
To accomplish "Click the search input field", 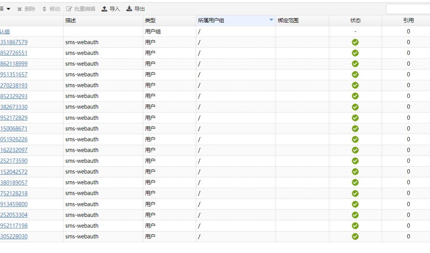I will click(408, 9).
